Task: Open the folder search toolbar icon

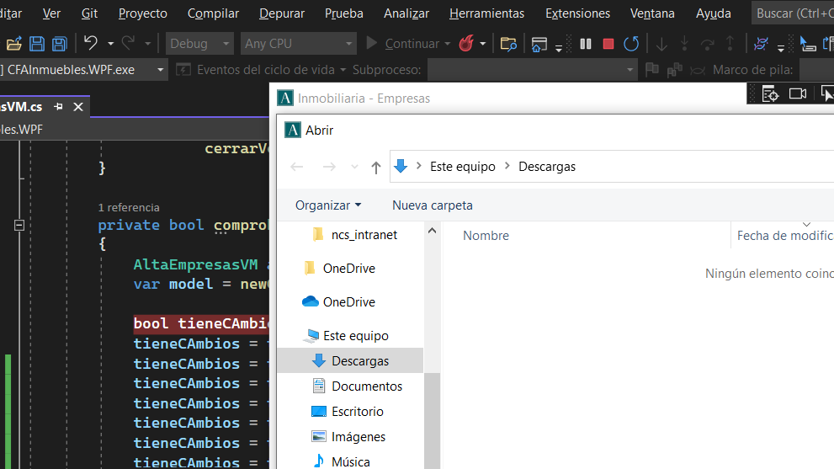Action: (x=507, y=44)
